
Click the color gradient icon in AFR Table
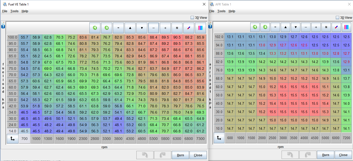point(346,27)
